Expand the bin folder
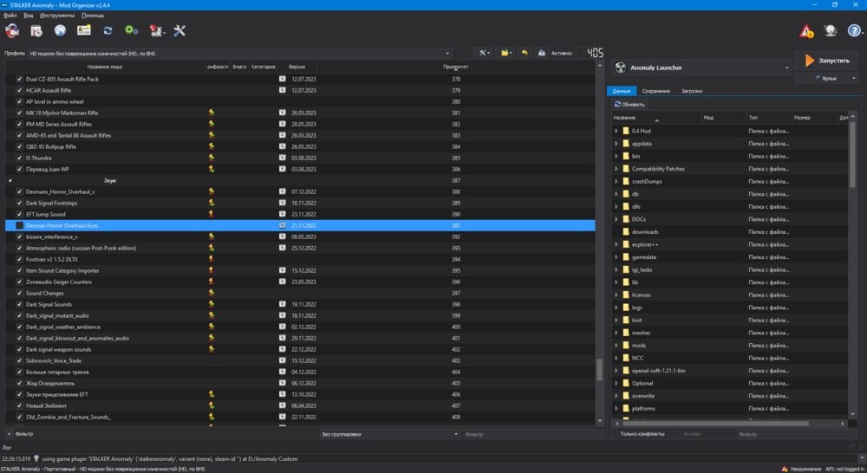The height and width of the screenshot is (473, 867). click(x=616, y=157)
